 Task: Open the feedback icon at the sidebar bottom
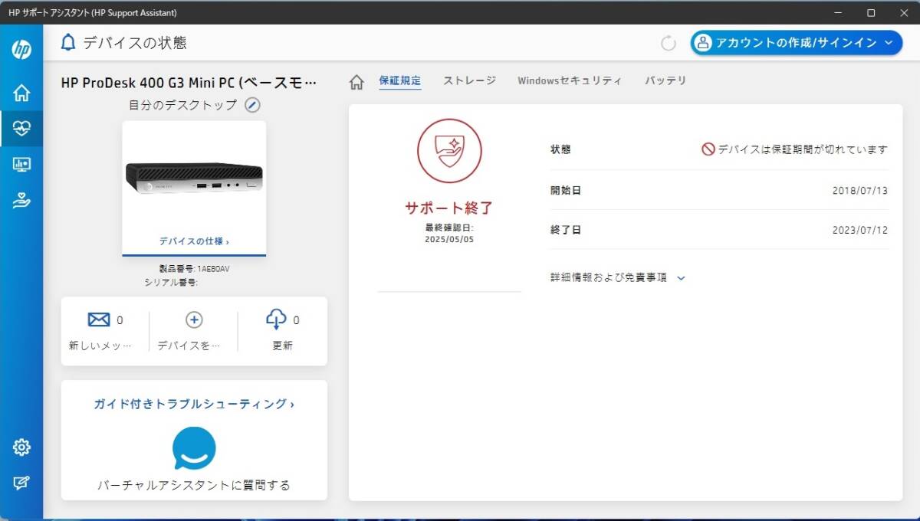tap(21, 483)
